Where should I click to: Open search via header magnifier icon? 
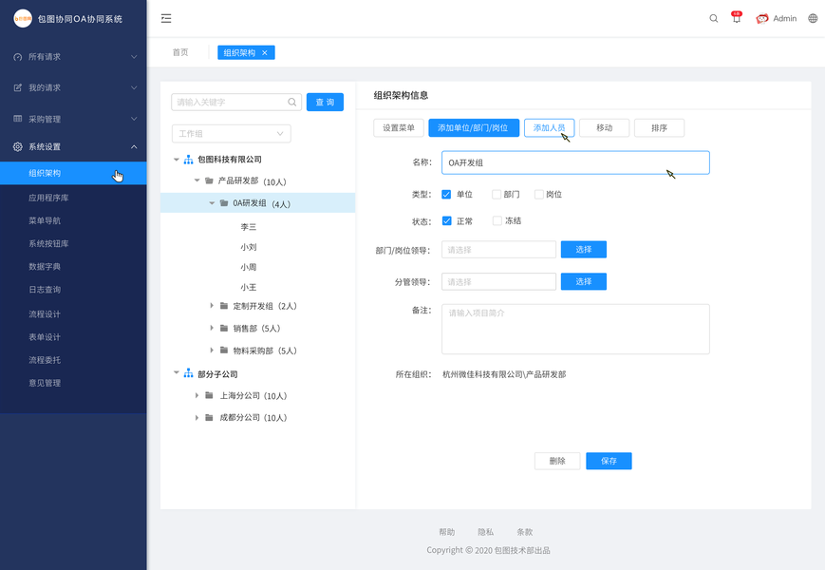[x=714, y=18]
